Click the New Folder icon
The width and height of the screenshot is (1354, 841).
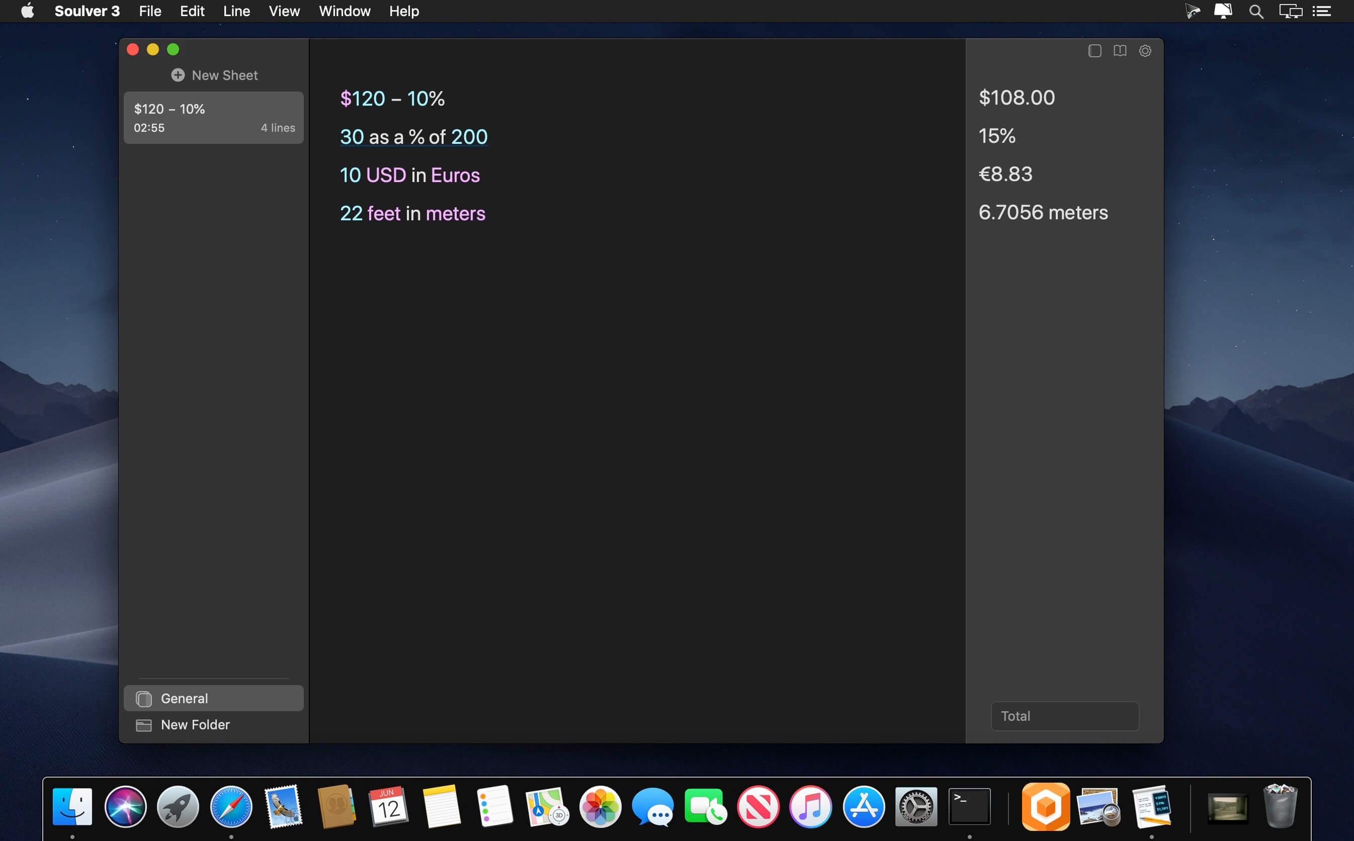(144, 725)
